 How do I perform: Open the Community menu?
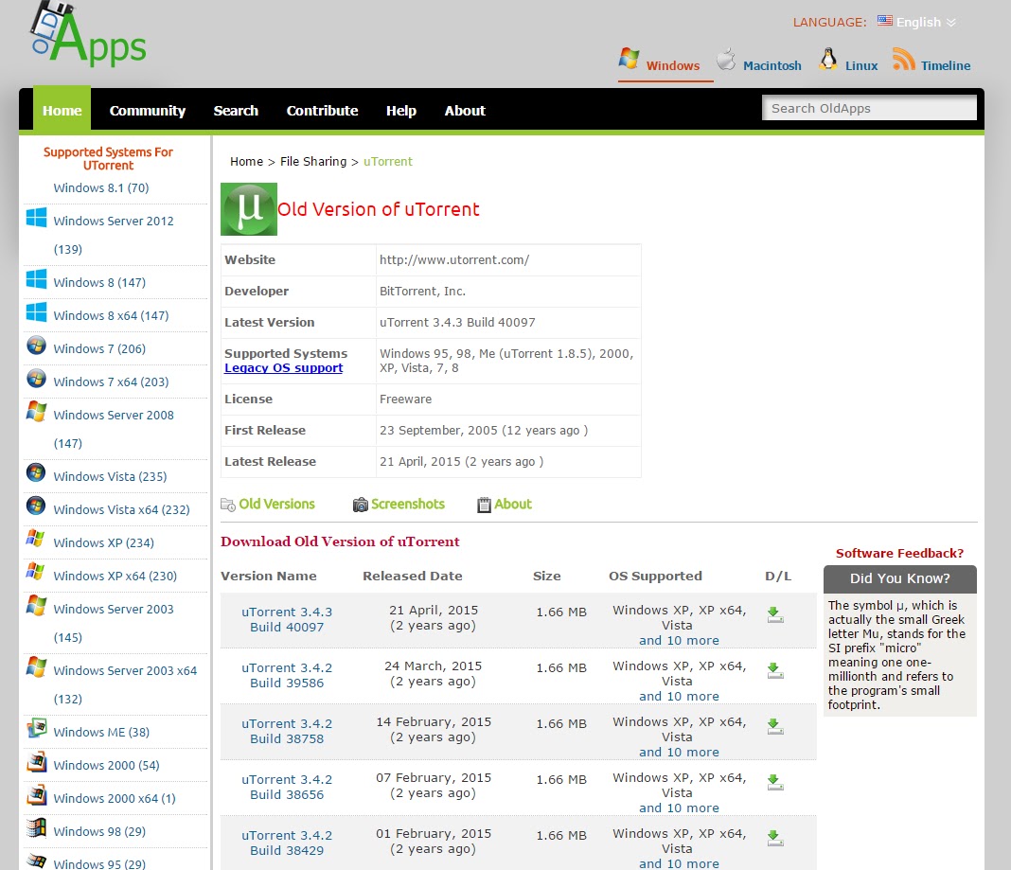147,111
